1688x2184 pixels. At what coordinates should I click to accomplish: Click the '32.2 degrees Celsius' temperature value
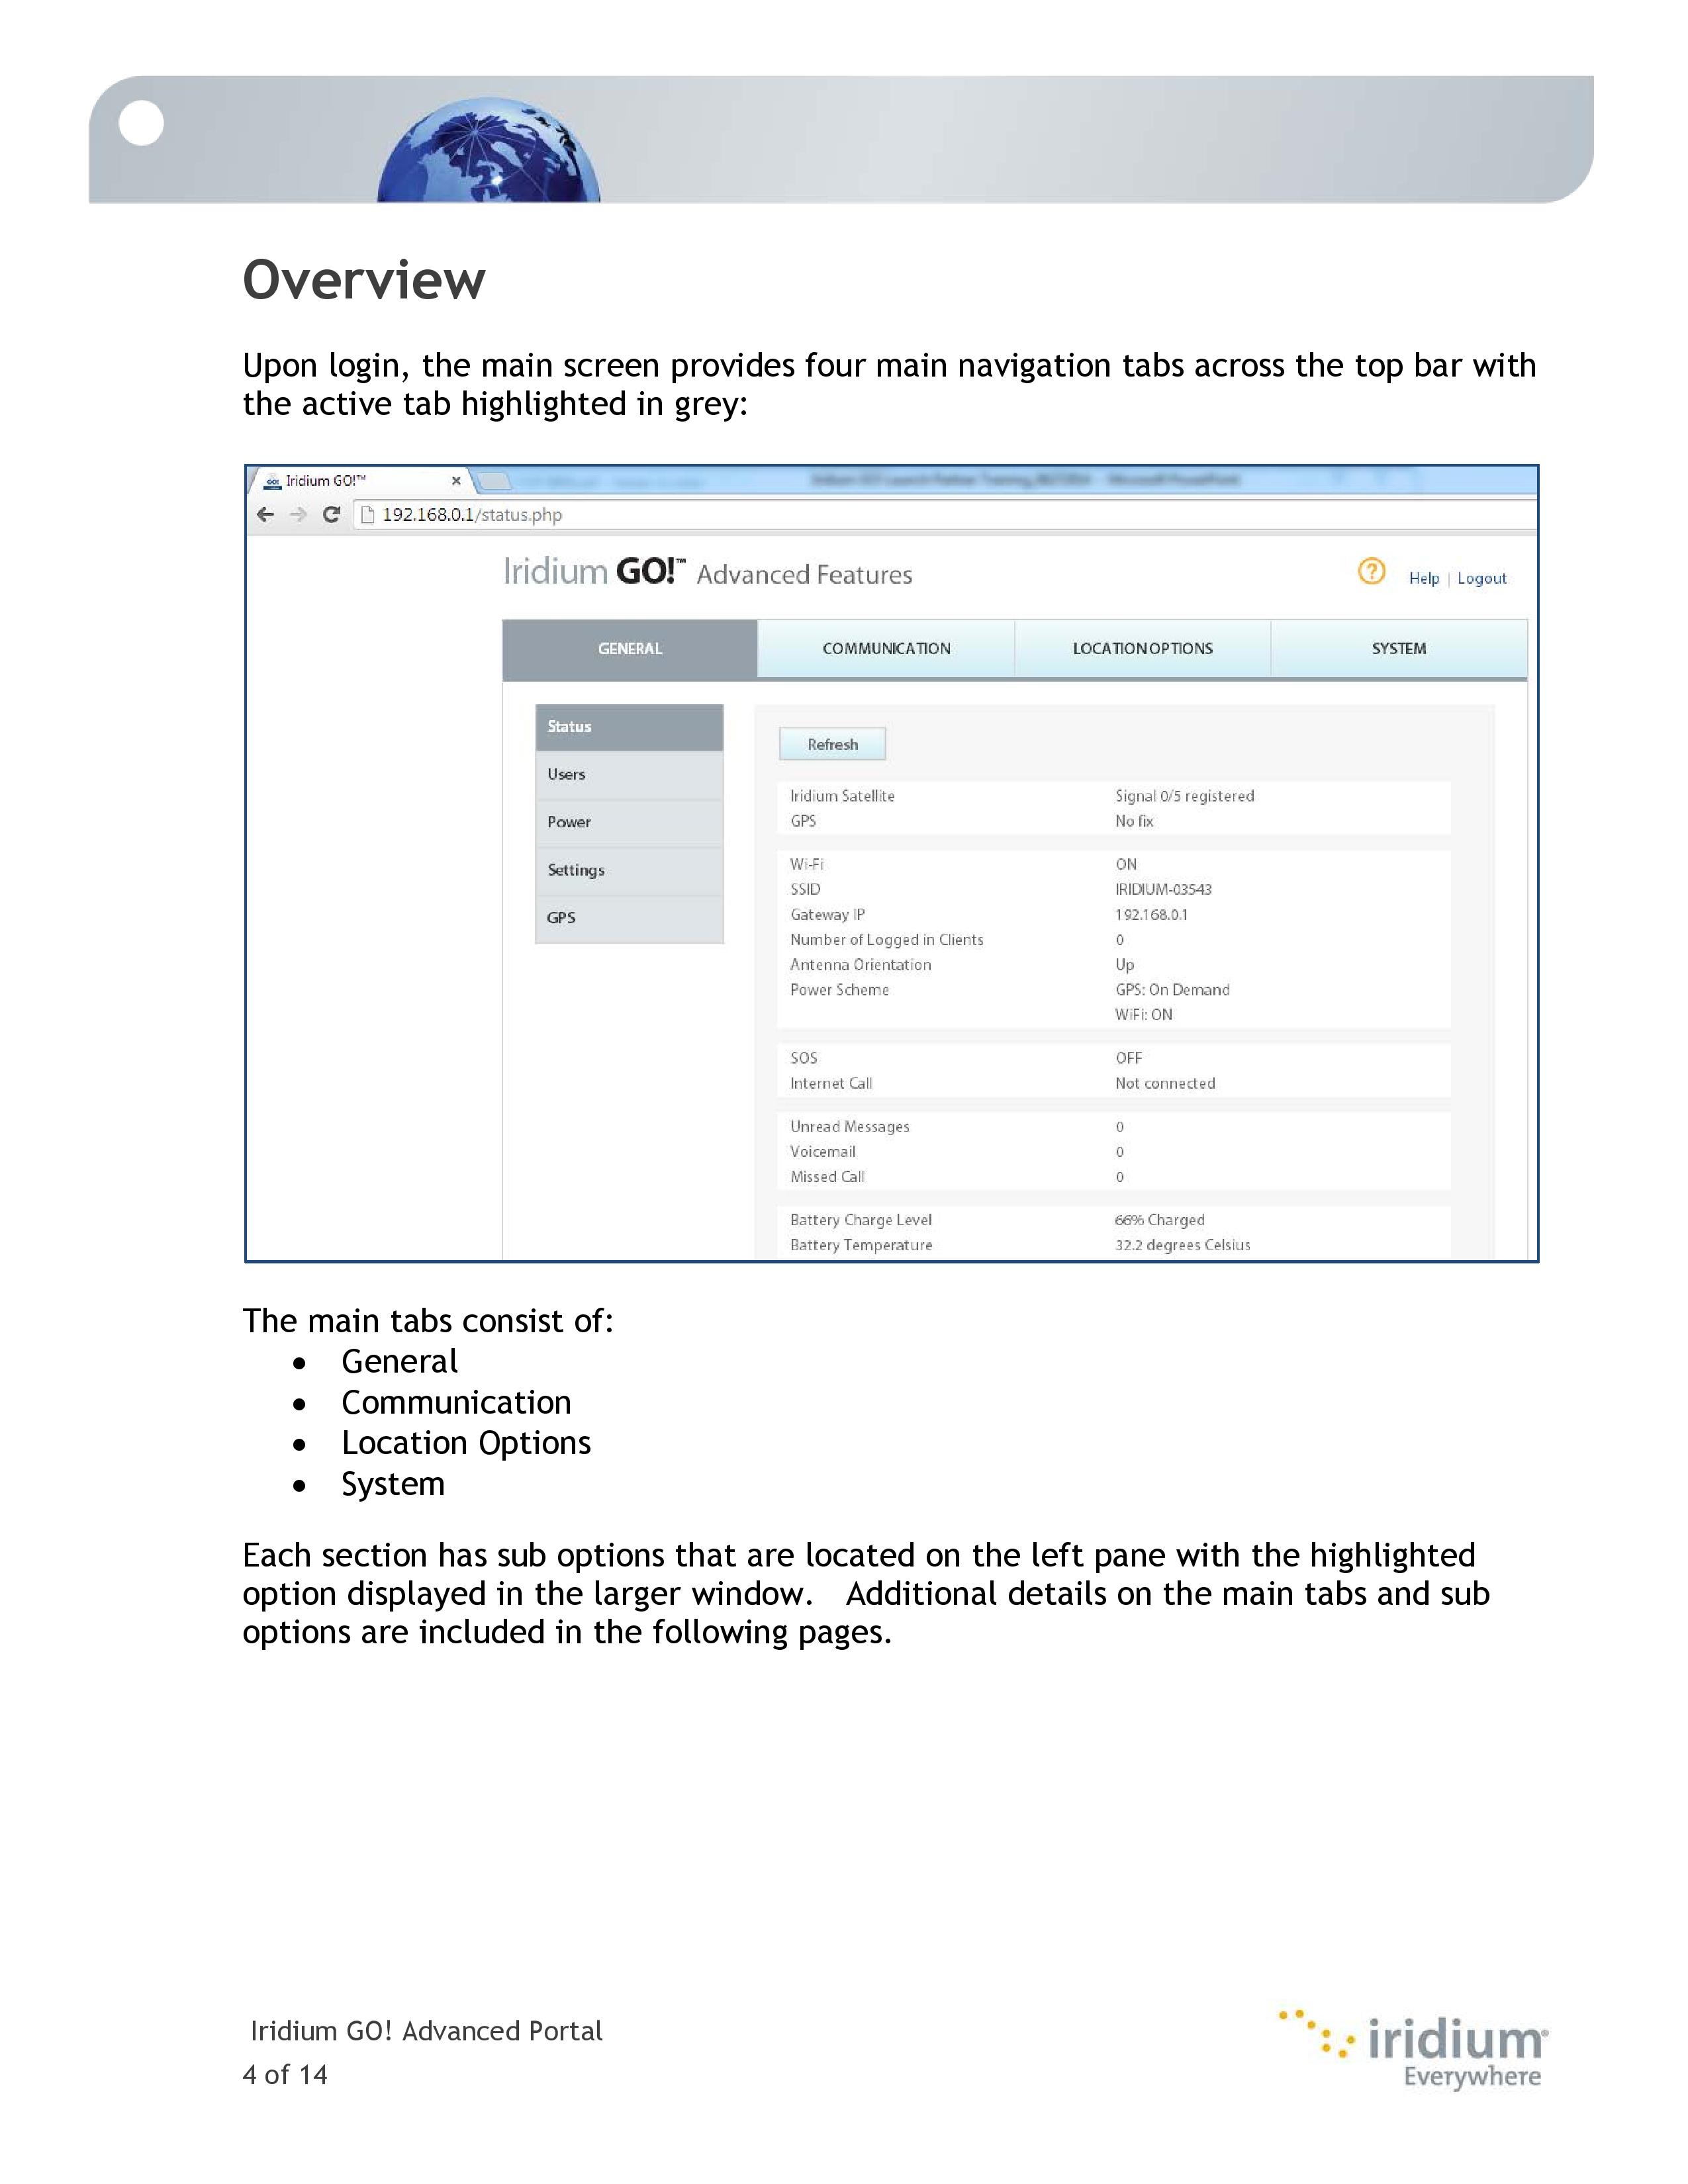[1182, 1245]
